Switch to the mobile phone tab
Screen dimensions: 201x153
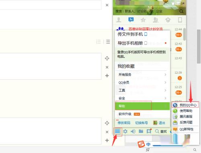pyautogui.click(x=180, y=20)
